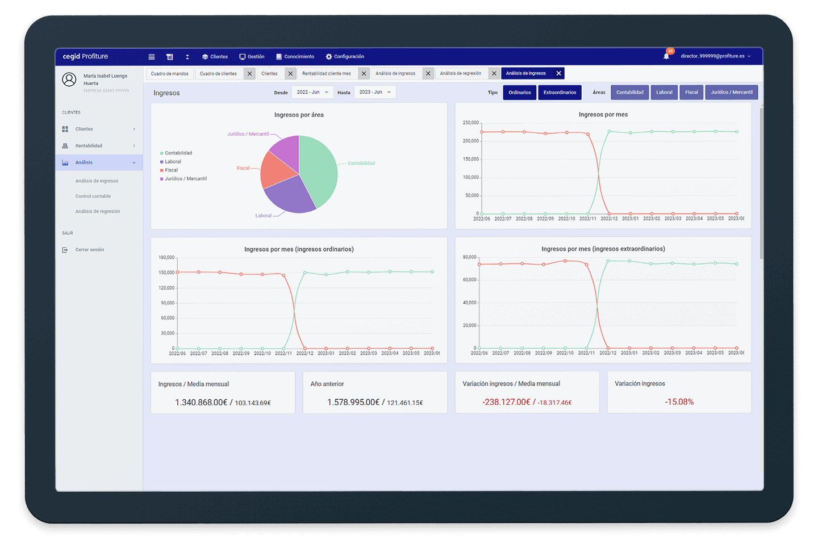This screenshot has width=818, height=540.
Task: Click the Cerrar sesión logout icon
Action: click(x=65, y=250)
